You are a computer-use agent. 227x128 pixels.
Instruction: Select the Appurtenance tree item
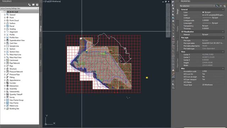(x=15, y=80)
